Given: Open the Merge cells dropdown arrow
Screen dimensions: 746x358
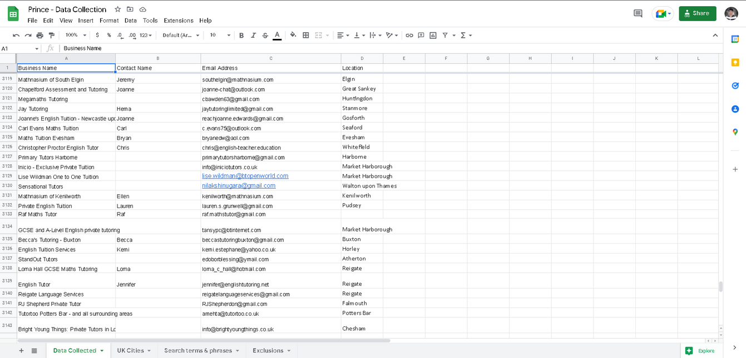Looking at the screenshot, I should [328, 35].
